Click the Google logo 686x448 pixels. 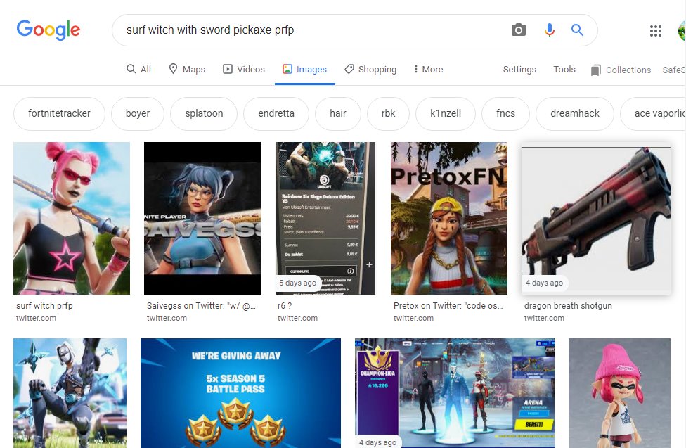pos(48,30)
